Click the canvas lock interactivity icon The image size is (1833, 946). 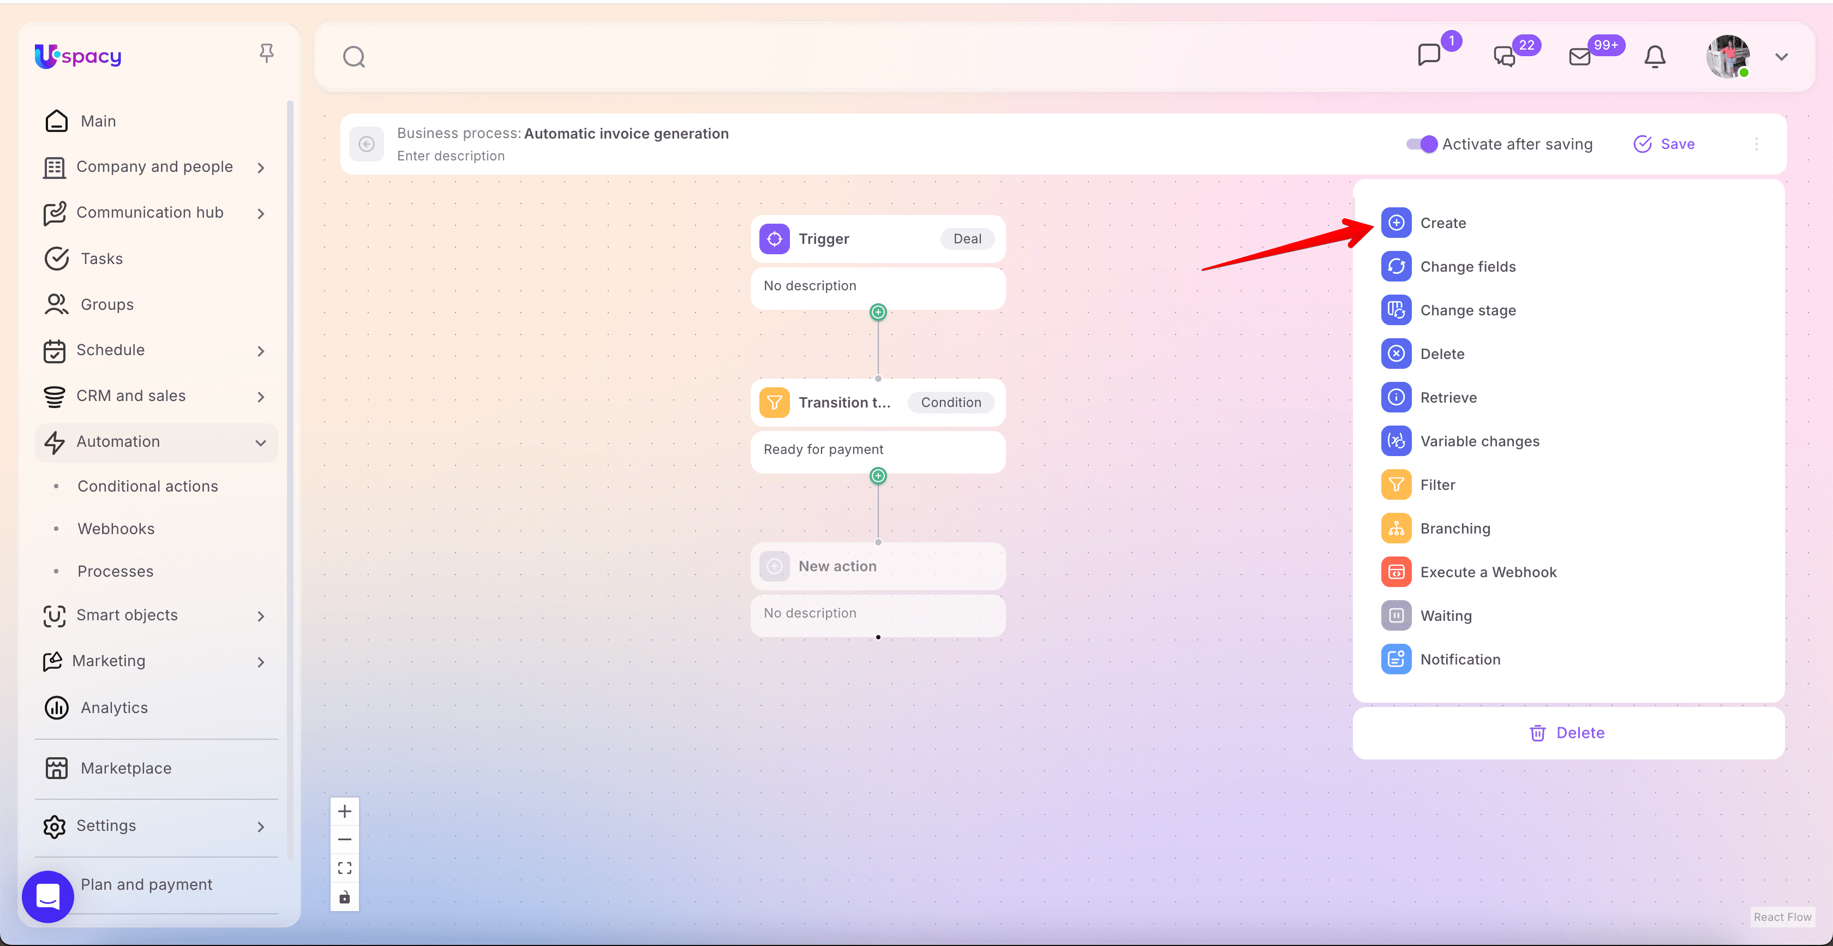click(x=344, y=897)
